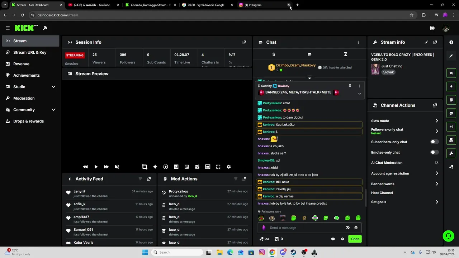Open stream preview settings gear
This screenshot has height=258, width=459.
(x=229, y=167)
